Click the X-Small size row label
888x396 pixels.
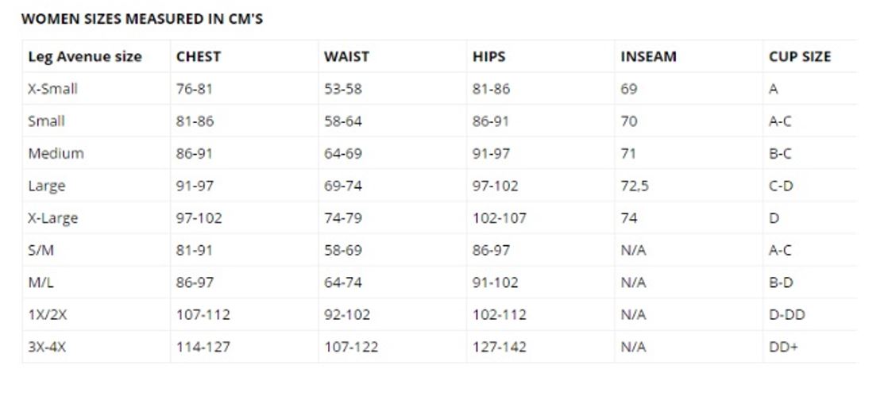coord(53,89)
